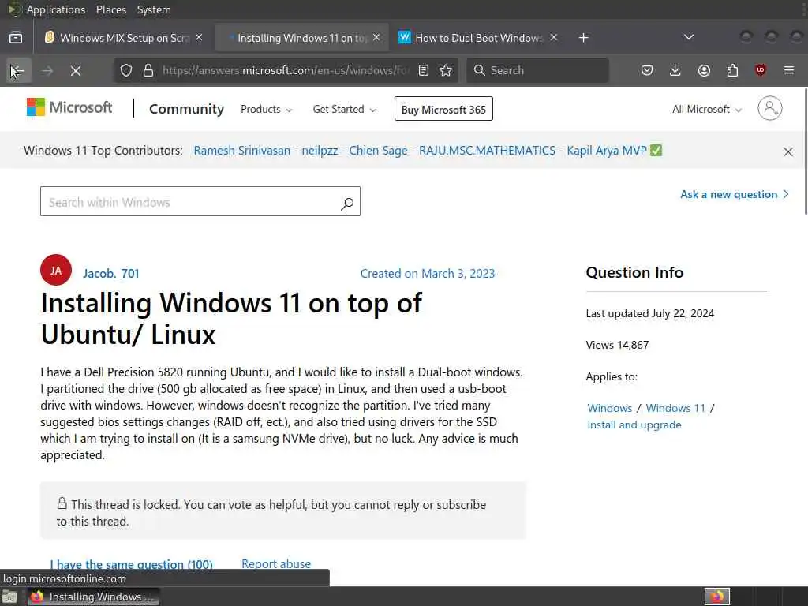Click the Firefox View icon in tab bar
This screenshot has width=808, height=606.
(x=16, y=38)
